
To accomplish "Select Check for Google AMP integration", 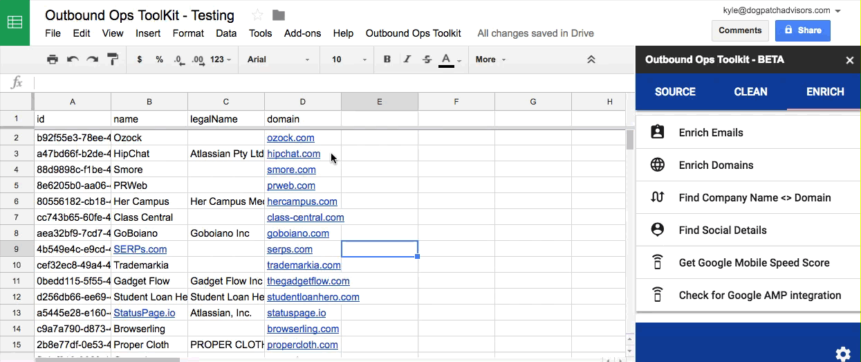I will point(748,295).
